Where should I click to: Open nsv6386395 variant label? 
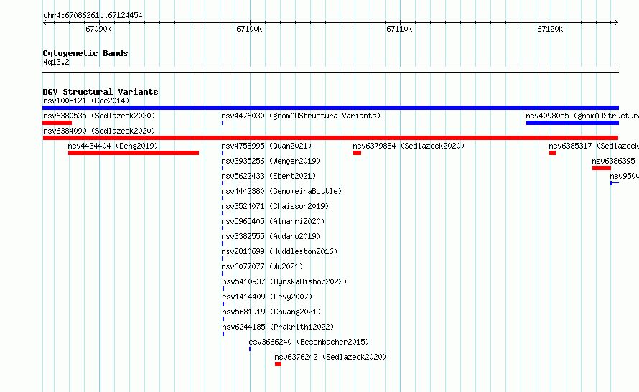(613, 161)
